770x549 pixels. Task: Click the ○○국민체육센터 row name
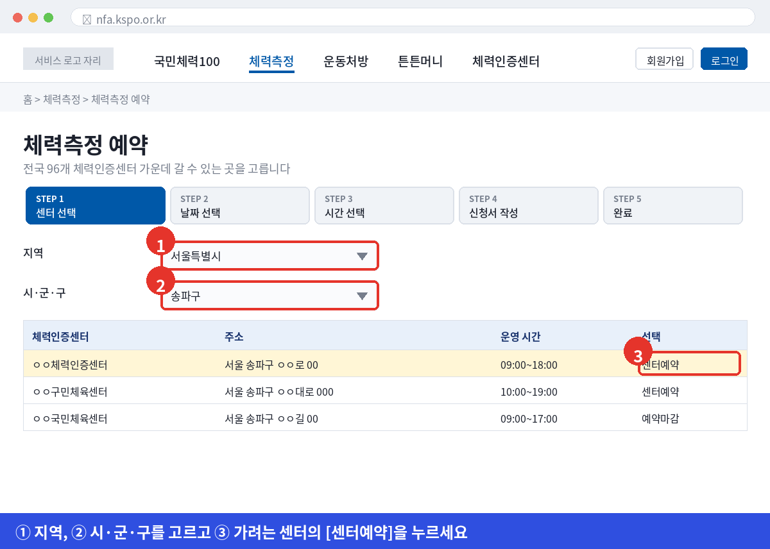click(x=70, y=419)
